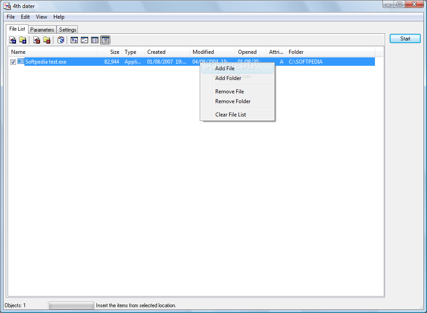Choose Add Folder in context menu
The height and width of the screenshot is (313, 427).
click(x=237, y=78)
